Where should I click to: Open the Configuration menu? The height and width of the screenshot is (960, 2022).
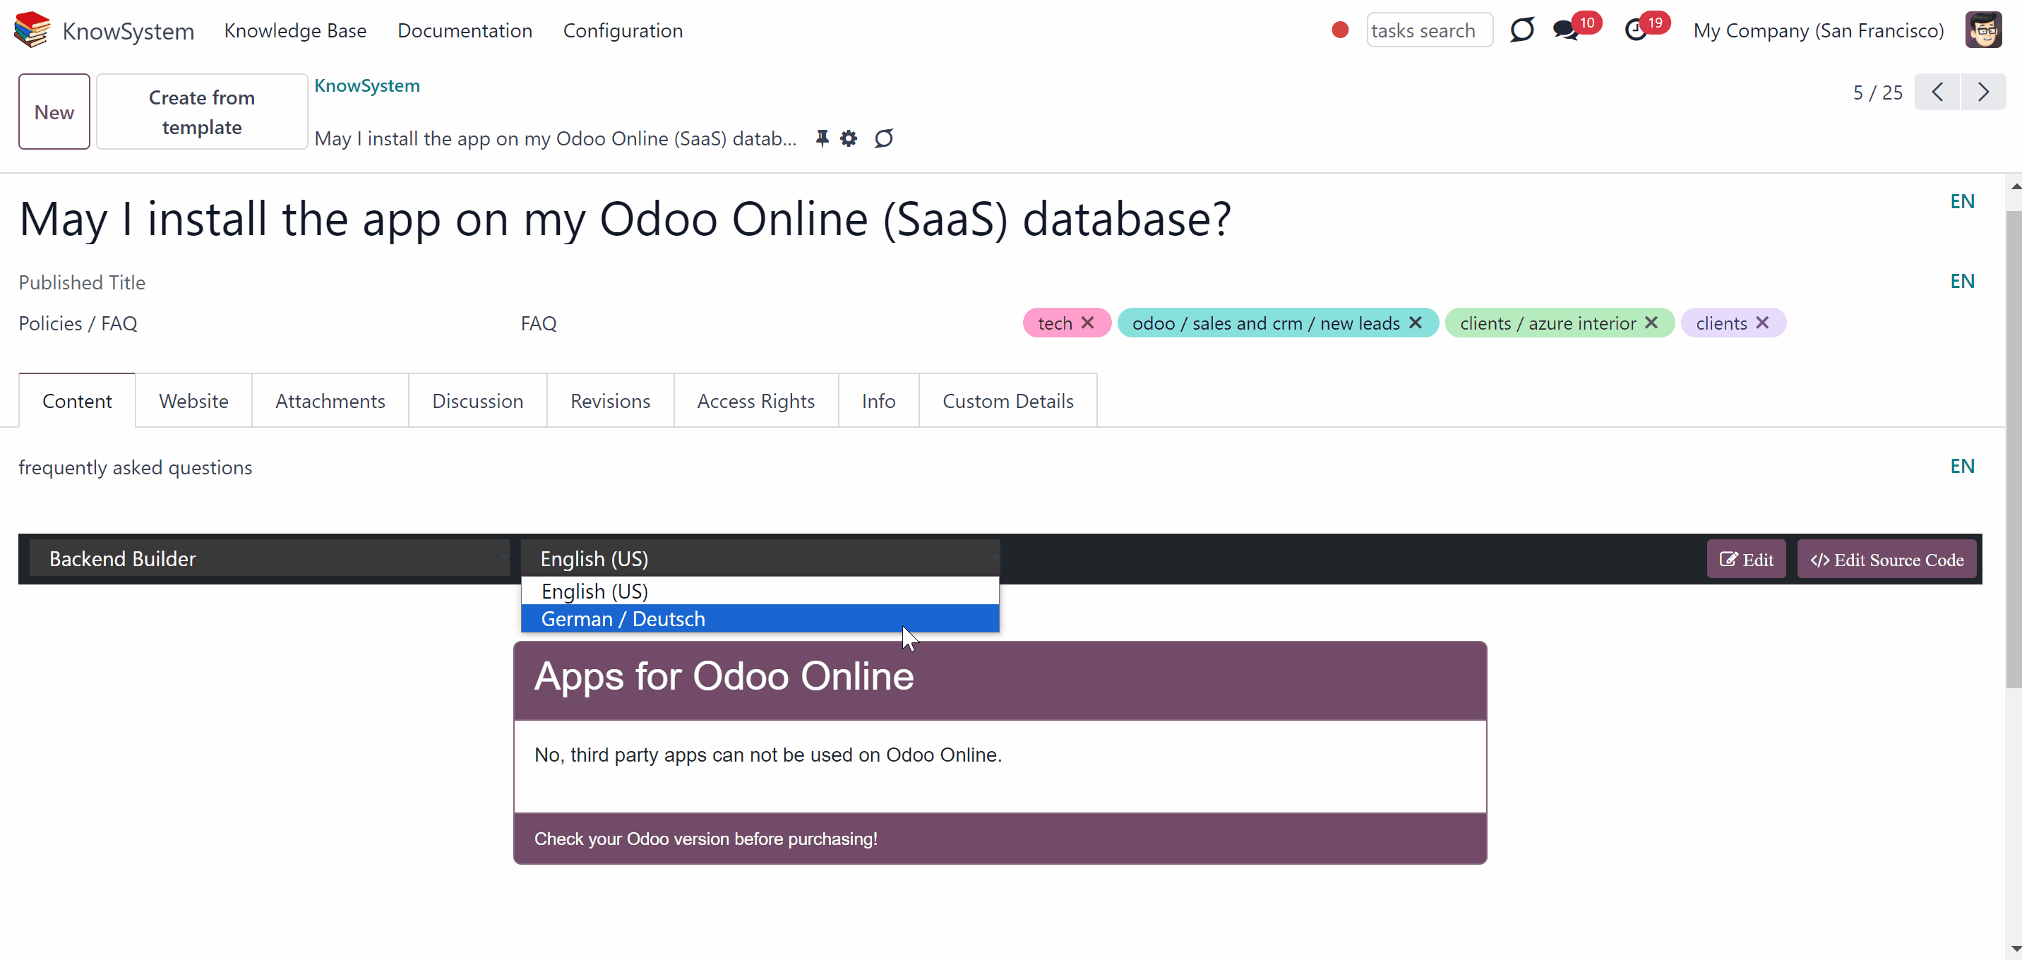(623, 30)
